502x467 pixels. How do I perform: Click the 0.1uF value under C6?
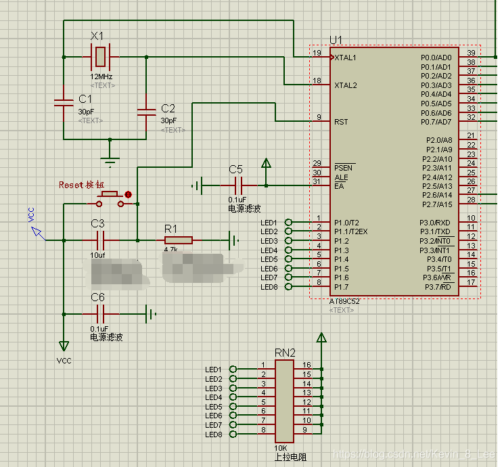(99, 329)
